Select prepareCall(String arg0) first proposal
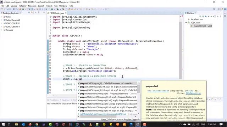This screenshot has width=227, height=127. point(107,83)
